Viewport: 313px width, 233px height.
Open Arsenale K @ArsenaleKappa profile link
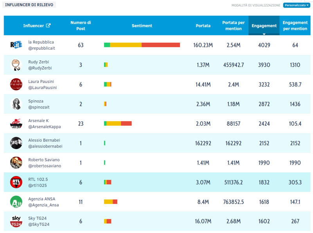click(x=45, y=124)
